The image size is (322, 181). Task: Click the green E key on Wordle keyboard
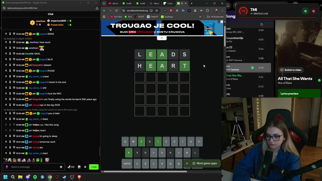(x=141, y=142)
